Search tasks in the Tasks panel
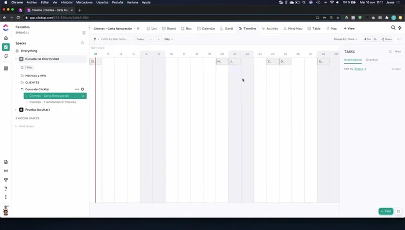The height and width of the screenshot is (230, 405). click(390, 52)
